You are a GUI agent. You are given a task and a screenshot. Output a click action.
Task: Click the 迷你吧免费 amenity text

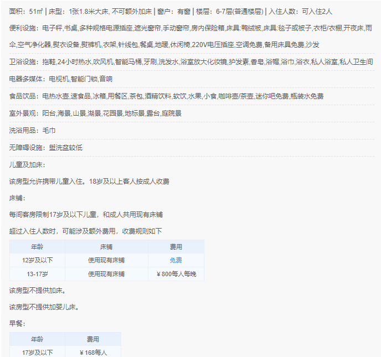(x=272, y=96)
